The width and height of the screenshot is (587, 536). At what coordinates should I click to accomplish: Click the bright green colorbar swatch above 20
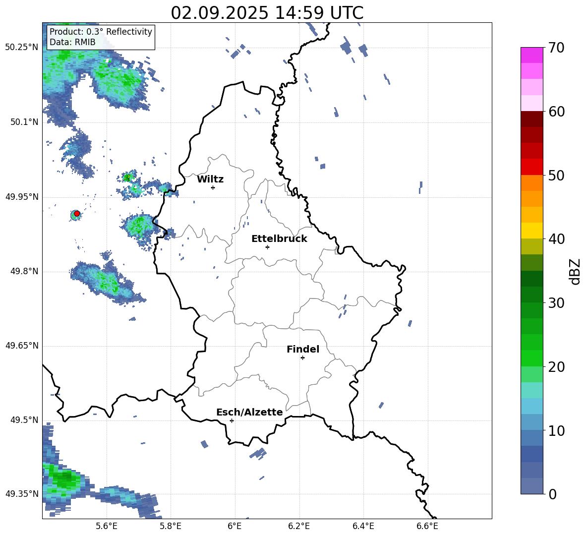tap(531, 358)
